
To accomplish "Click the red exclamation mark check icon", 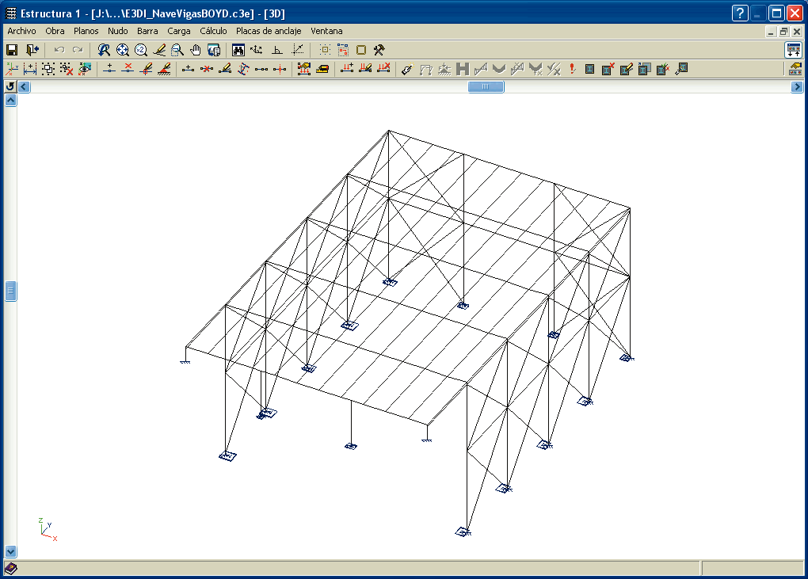I will pos(572,70).
